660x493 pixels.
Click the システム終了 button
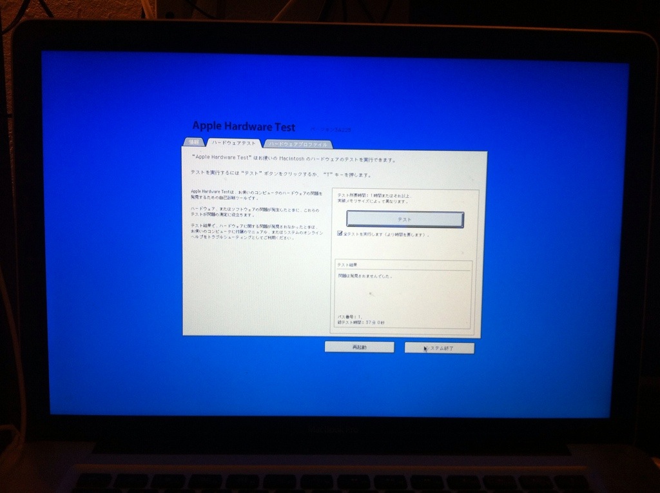point(439,348)
